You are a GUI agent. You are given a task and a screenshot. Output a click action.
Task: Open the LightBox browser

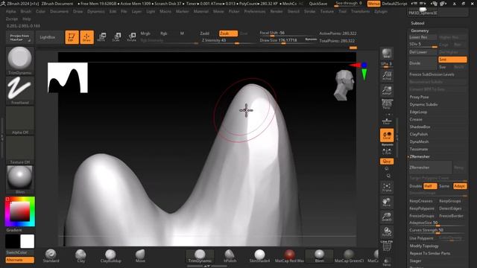(x=48, y=37)
